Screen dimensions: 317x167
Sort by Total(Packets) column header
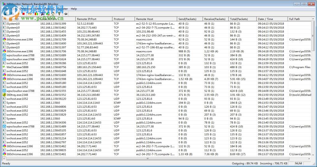click(x=243, y=19)
